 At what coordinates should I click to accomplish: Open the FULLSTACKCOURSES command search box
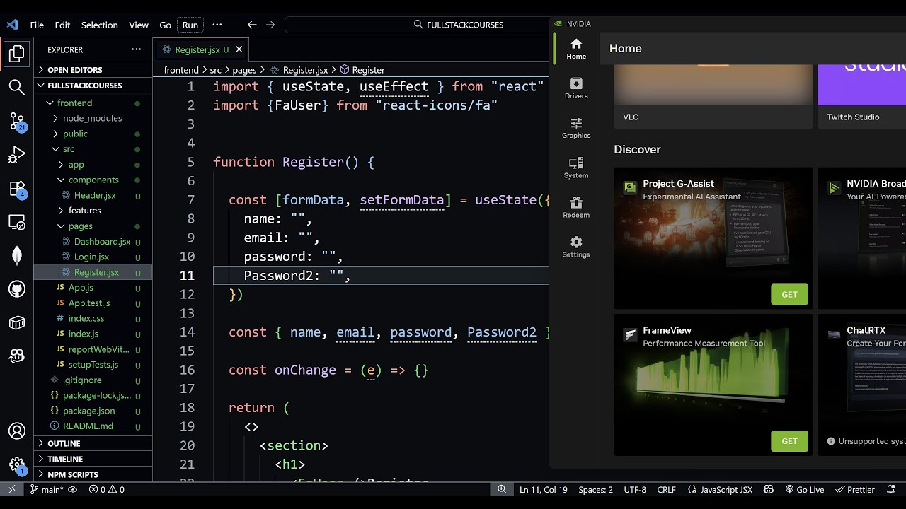418,25
